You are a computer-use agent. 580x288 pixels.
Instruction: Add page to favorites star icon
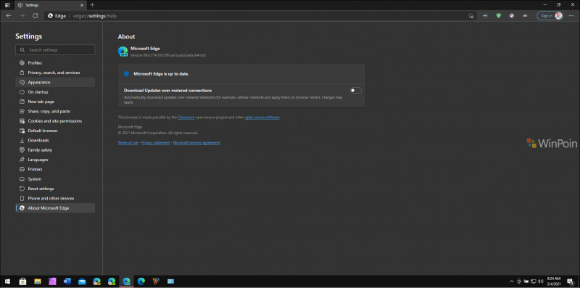point(471,15)
